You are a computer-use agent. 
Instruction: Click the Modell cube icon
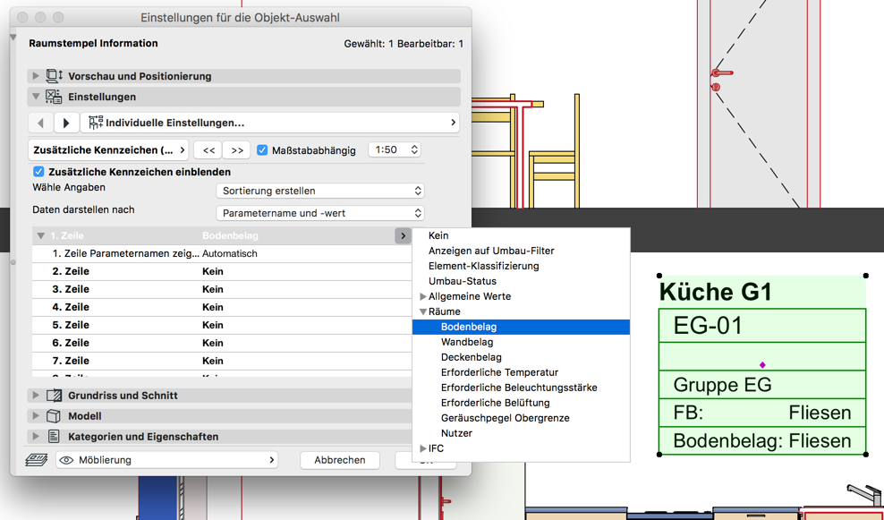point(54,416)
